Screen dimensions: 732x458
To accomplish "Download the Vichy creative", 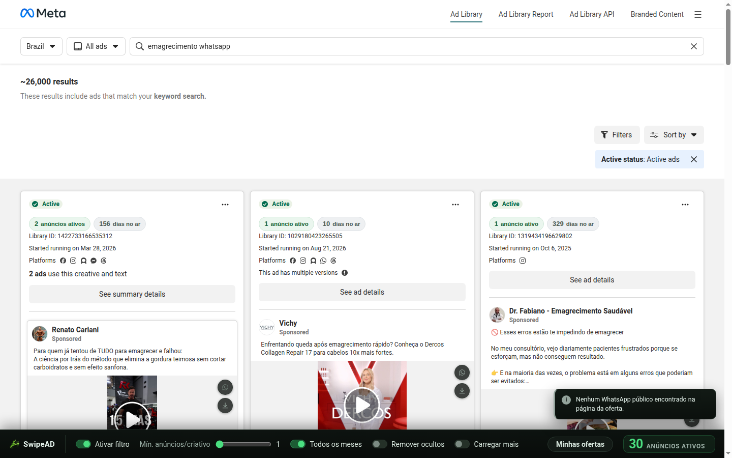I will point(462,391).
